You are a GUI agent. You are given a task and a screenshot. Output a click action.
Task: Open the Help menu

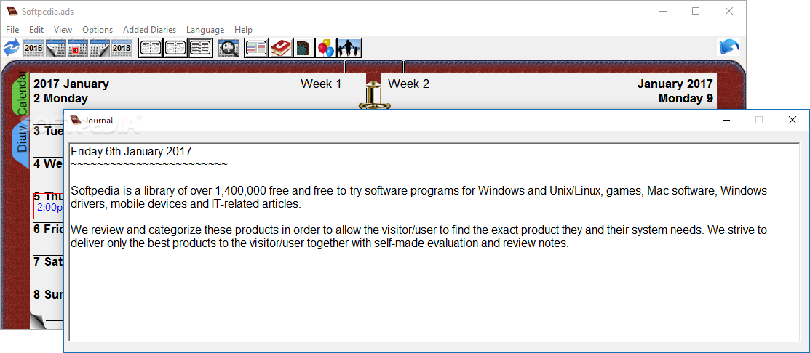(243, 30)
